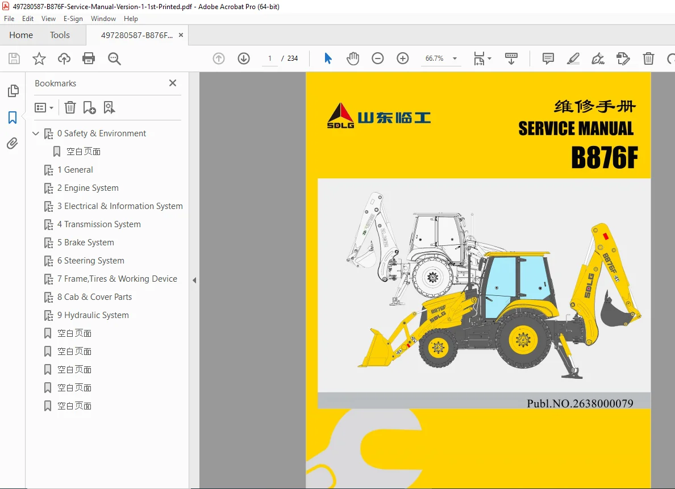Collapse the 0 Safety & Environment bookmark
Viewport: 675px width, 489px height.
point(36,133)
